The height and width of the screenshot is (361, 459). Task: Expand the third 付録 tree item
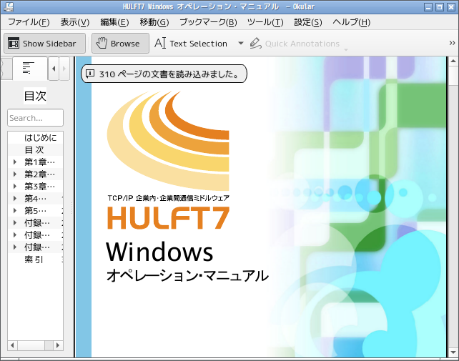[x=15, y=247]
